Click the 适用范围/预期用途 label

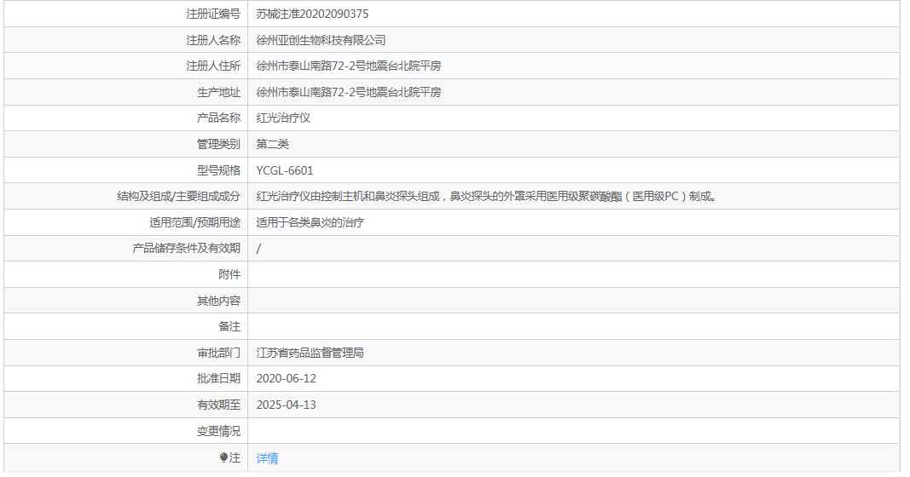(x=194, y=222)
